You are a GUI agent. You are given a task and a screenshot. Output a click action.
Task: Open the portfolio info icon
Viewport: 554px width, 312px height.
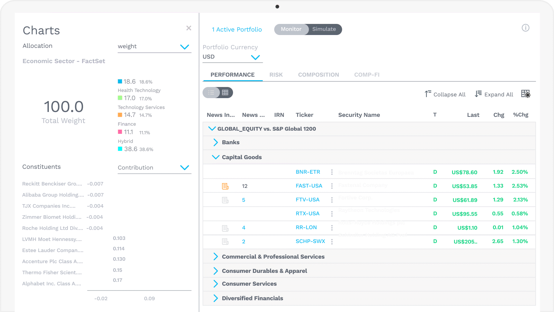tap(526, 28)
